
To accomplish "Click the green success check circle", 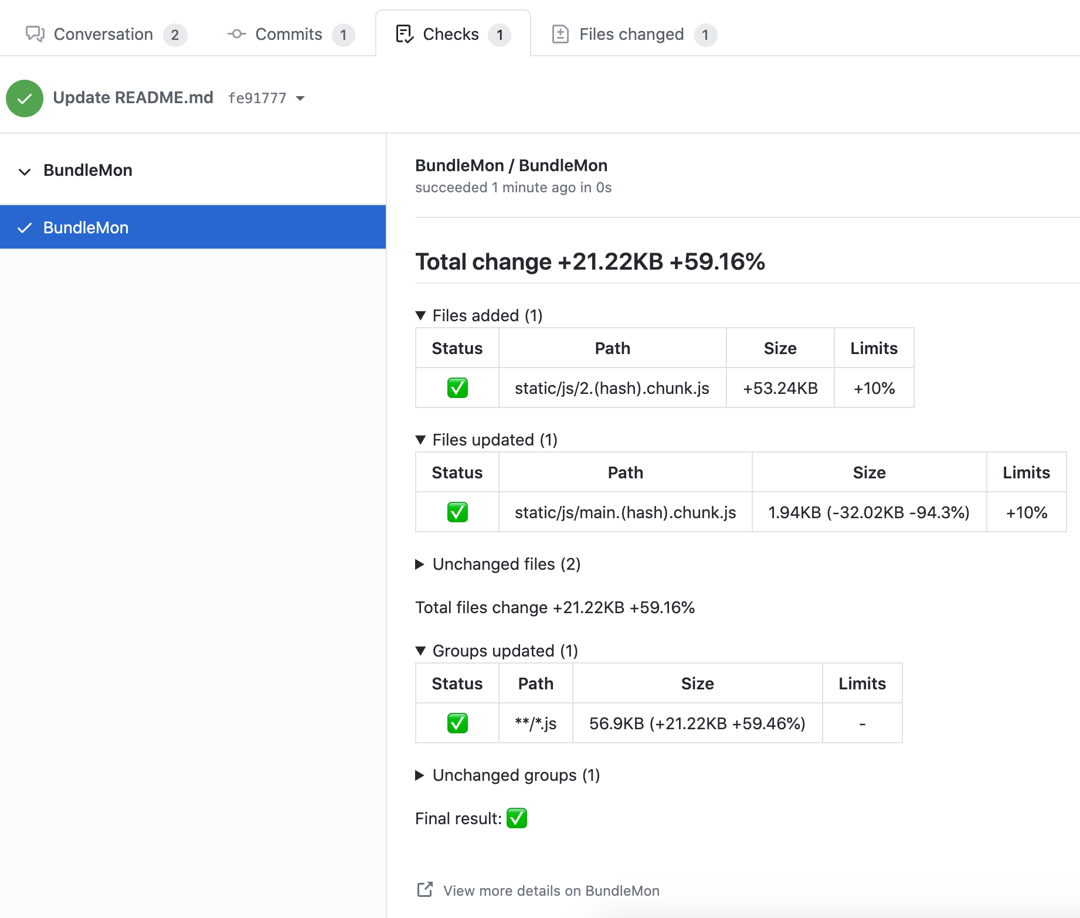I will 25,98.
